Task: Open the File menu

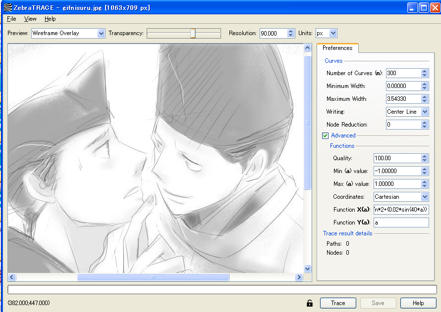Action: coord(11,19)
